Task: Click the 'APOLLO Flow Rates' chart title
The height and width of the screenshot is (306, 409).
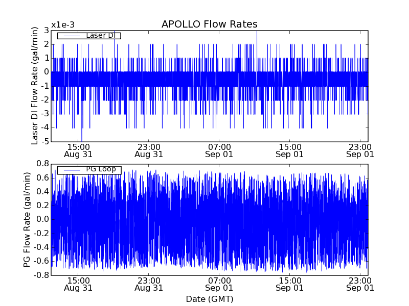Action: [x=209, y=24]
